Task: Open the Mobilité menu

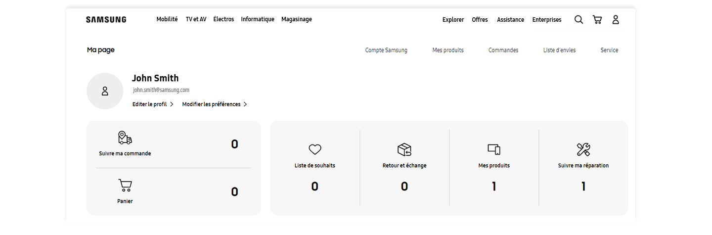Action: tap(167, 19)
